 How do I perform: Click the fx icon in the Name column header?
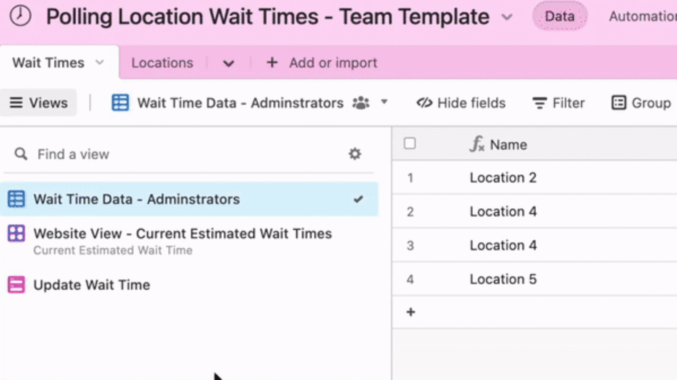(477, 144)
